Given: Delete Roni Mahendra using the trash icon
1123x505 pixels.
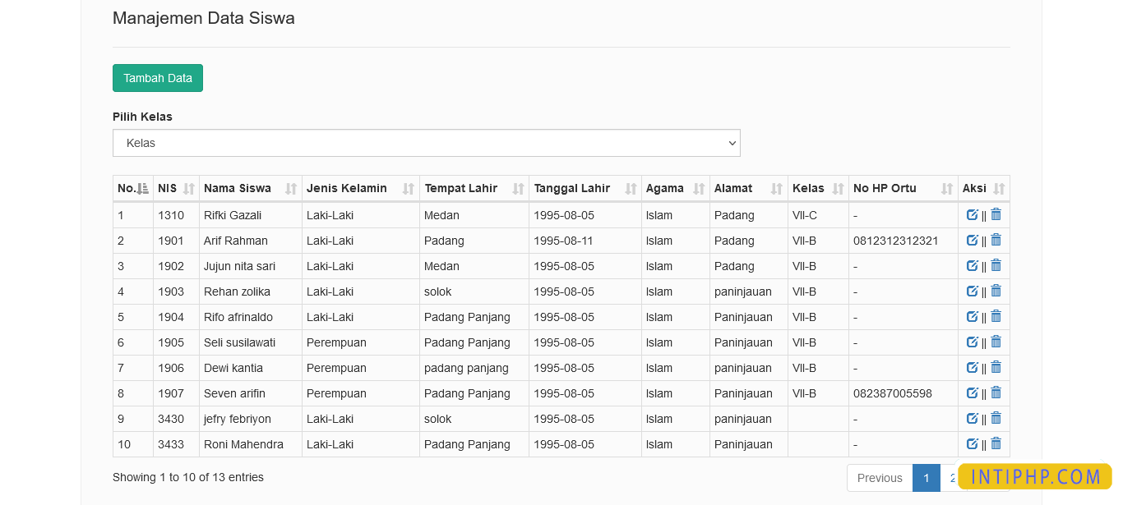Looking at the screenshot, I should [996, 443].
